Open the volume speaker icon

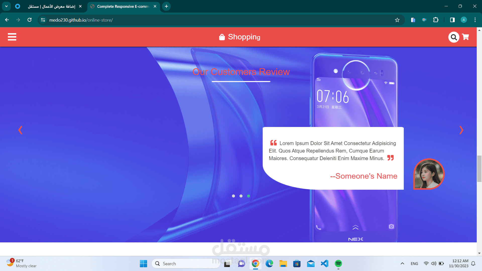(x=434, y=263)
